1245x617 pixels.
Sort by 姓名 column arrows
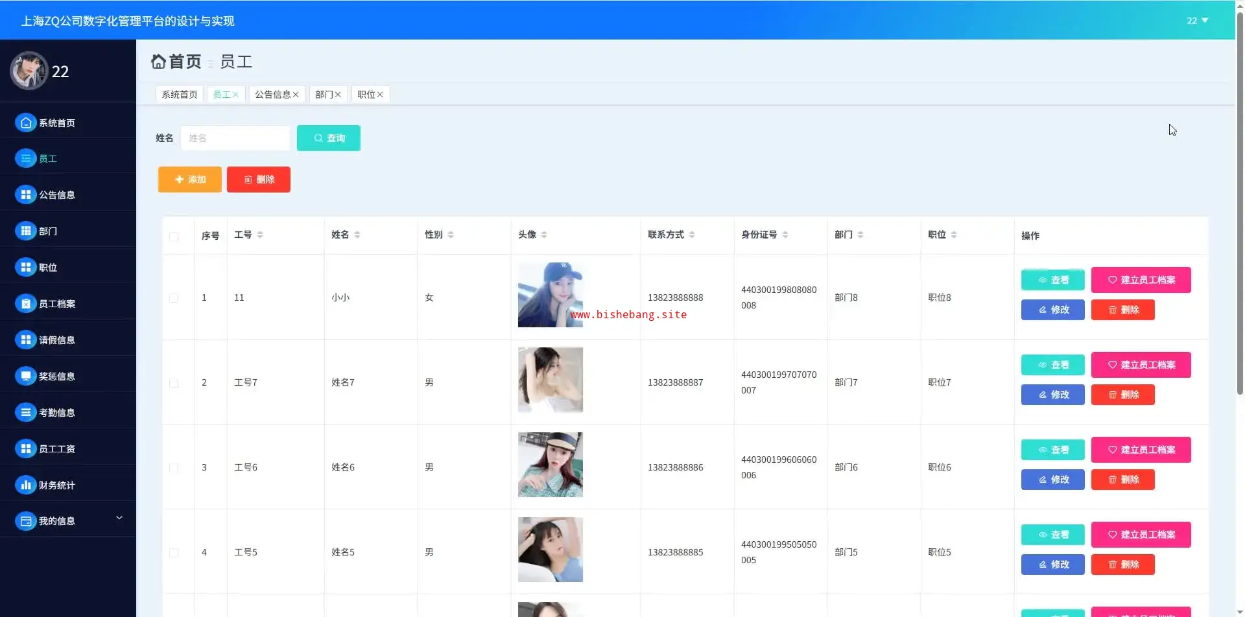[x=357, y=235]
